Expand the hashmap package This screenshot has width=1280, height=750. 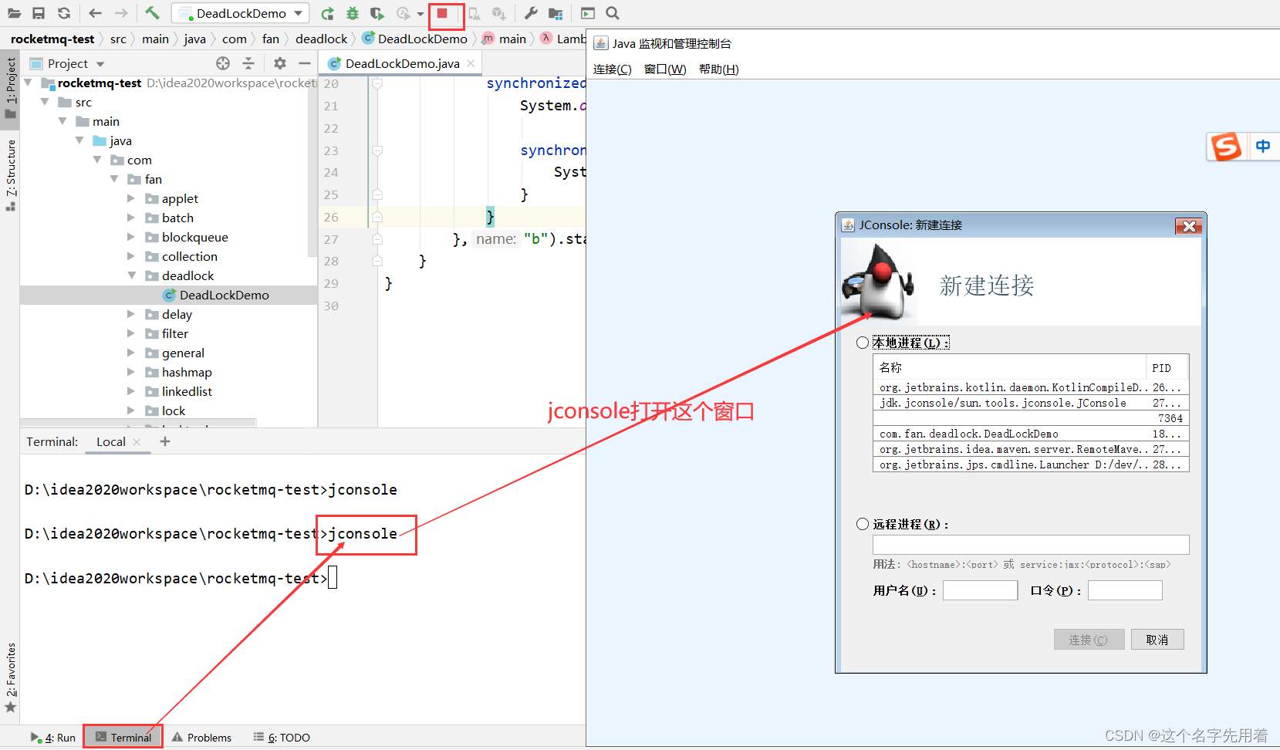tap(131, 372)
